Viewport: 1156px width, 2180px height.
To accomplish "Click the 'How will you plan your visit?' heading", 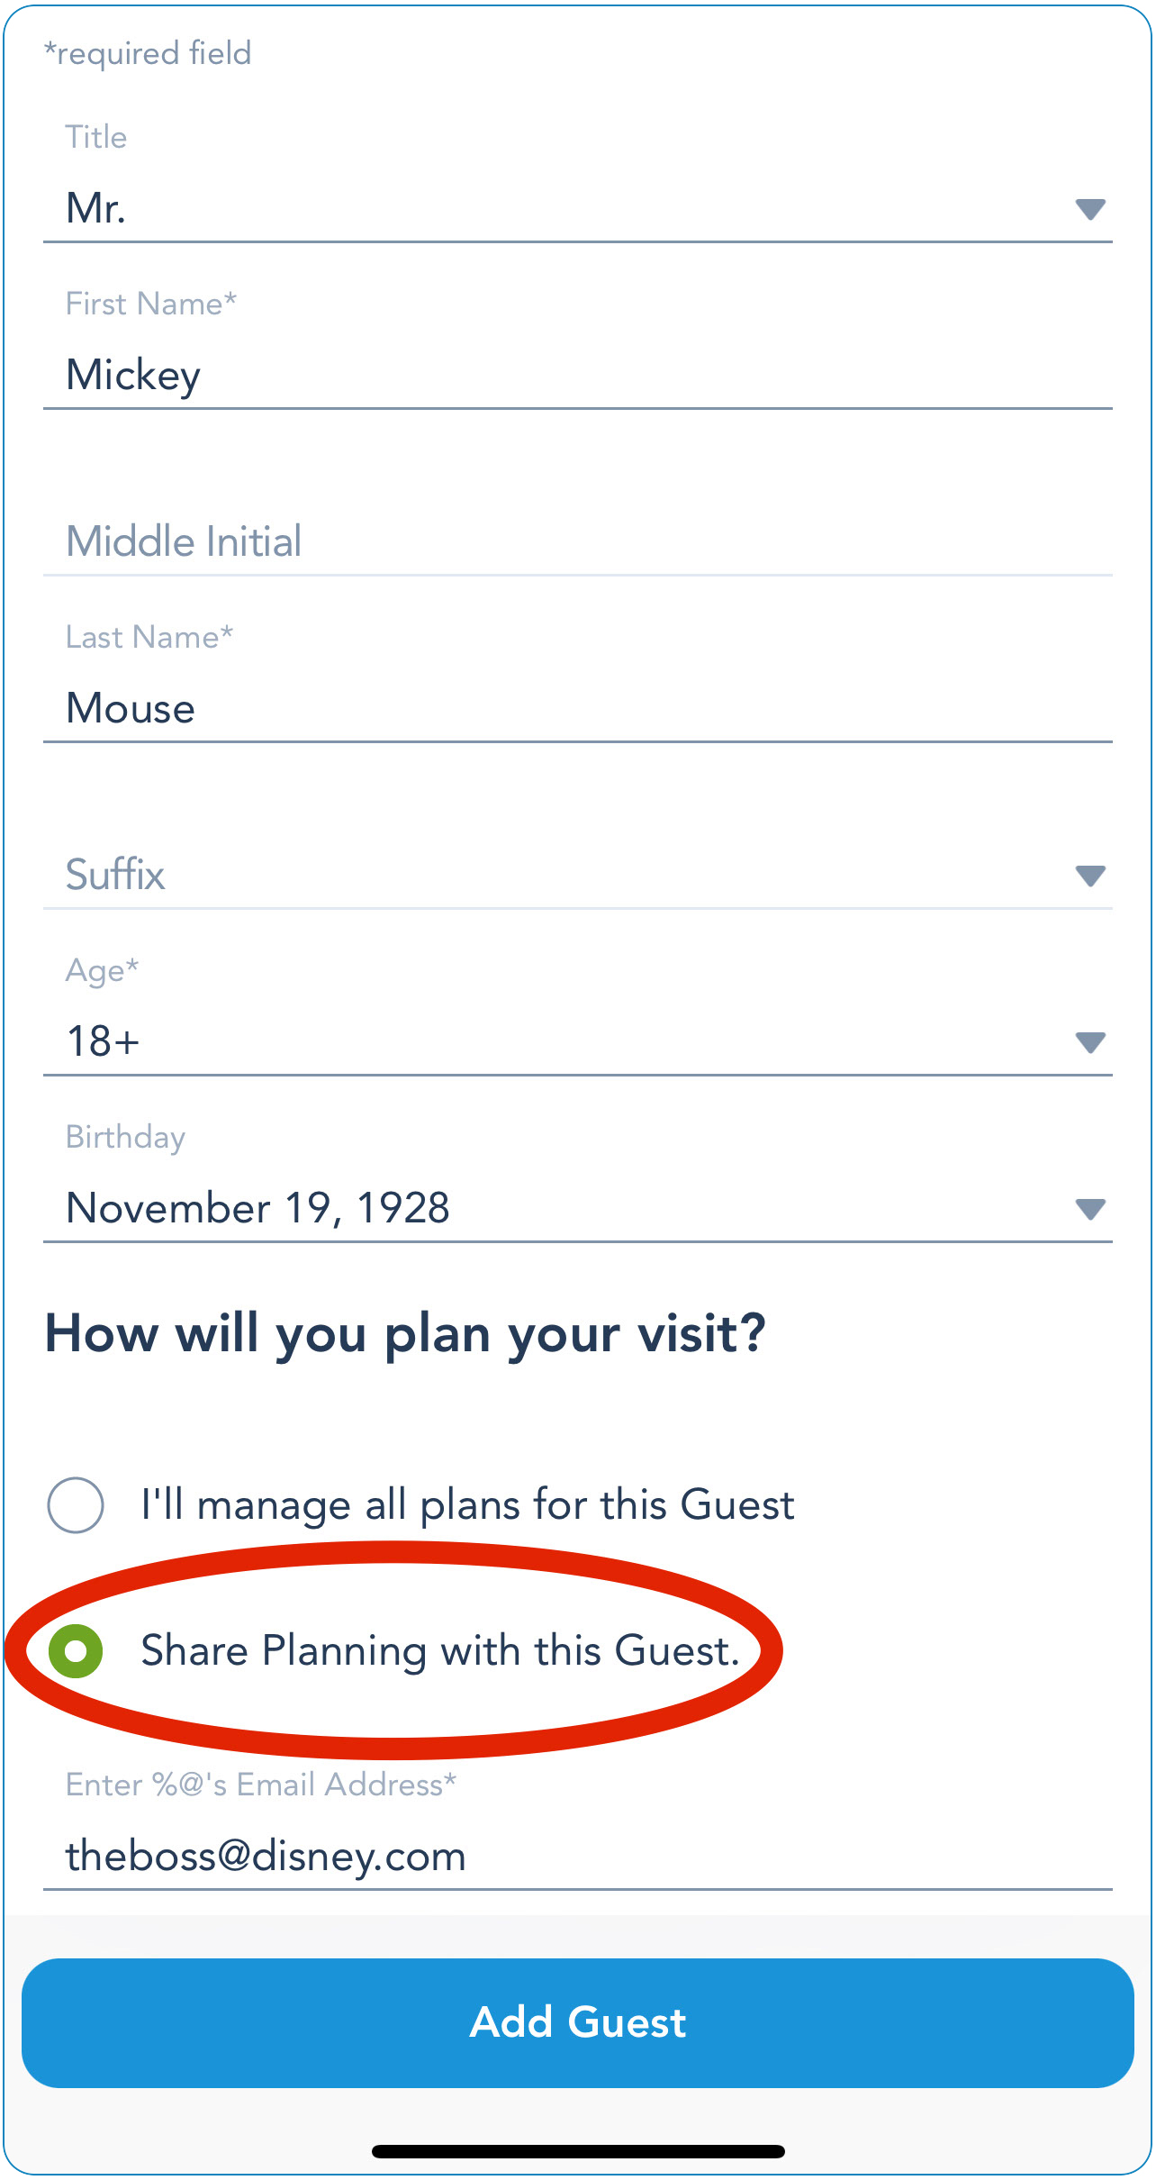I will click(405, 1334).
